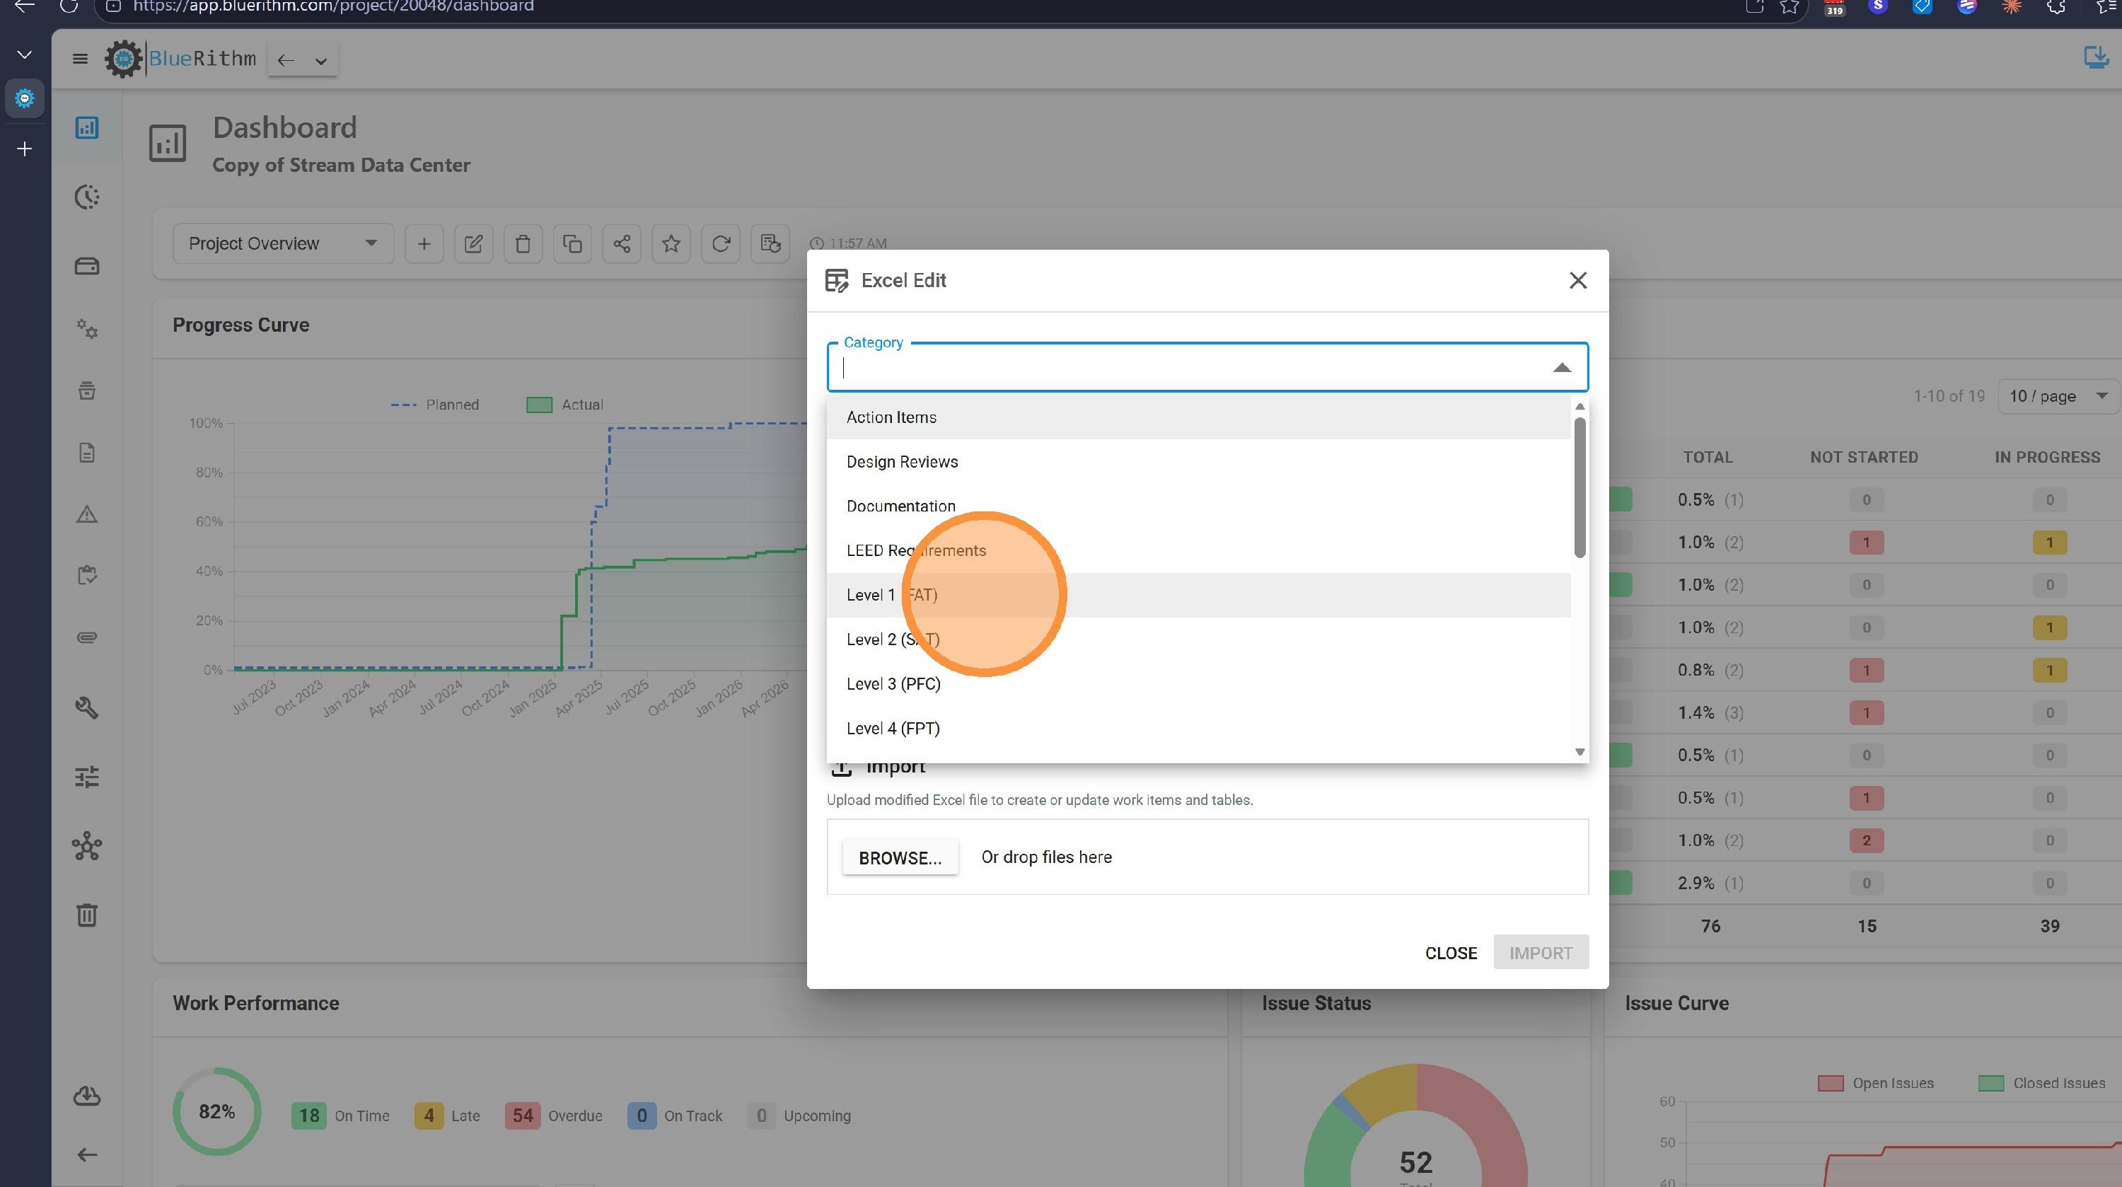Image resolution: width=2122 pixels, height=1187 pixels.
Task: Click the category list scroll-up arrow
Action: tap(1579, 406)
